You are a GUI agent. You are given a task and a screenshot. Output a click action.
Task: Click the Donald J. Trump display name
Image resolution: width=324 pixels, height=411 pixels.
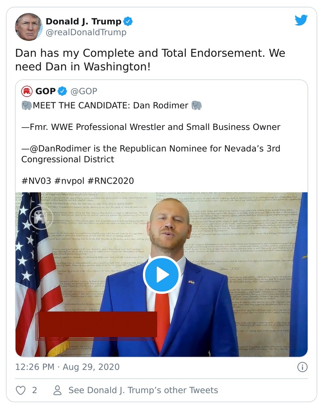click(x=83, y=21)
